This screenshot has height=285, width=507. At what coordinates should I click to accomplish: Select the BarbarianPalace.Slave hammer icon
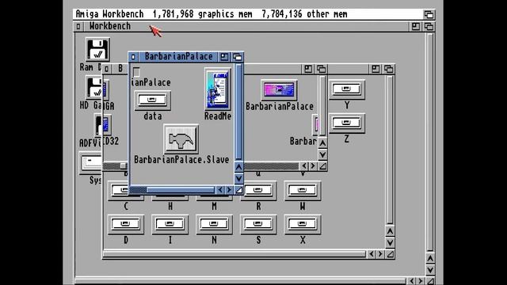point(181,139)
